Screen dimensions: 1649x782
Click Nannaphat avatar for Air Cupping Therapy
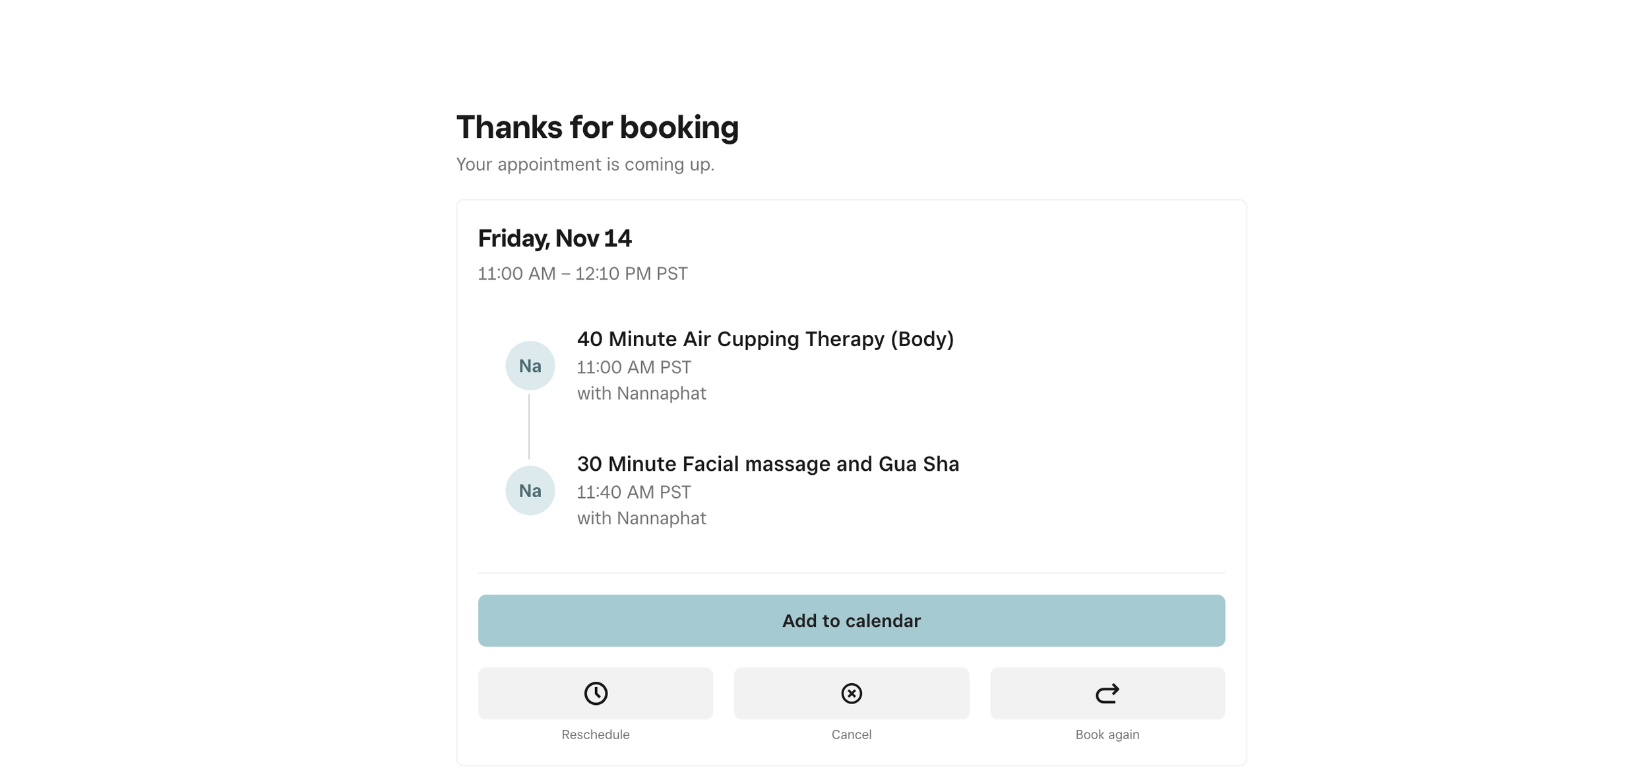click(530, 365)
